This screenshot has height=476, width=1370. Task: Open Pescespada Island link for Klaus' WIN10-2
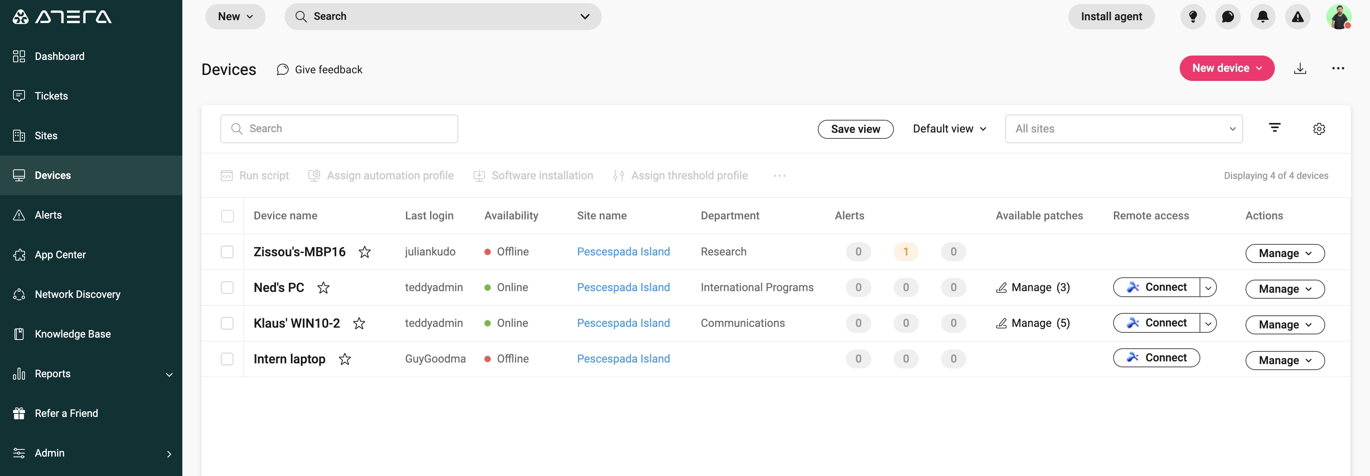[623, 323]
